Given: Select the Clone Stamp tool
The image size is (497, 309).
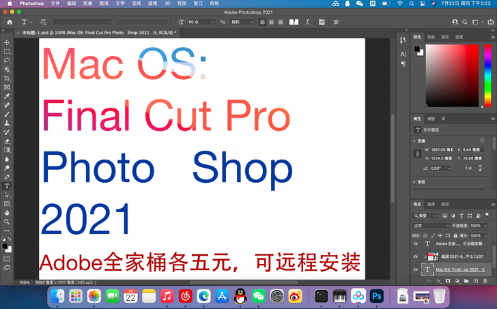Looking at the screenshot, I should coord(7,123).
